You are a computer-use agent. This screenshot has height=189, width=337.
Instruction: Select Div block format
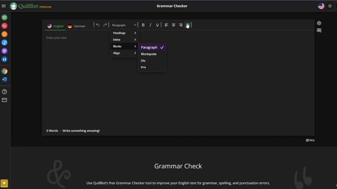[x=152, y=61]
